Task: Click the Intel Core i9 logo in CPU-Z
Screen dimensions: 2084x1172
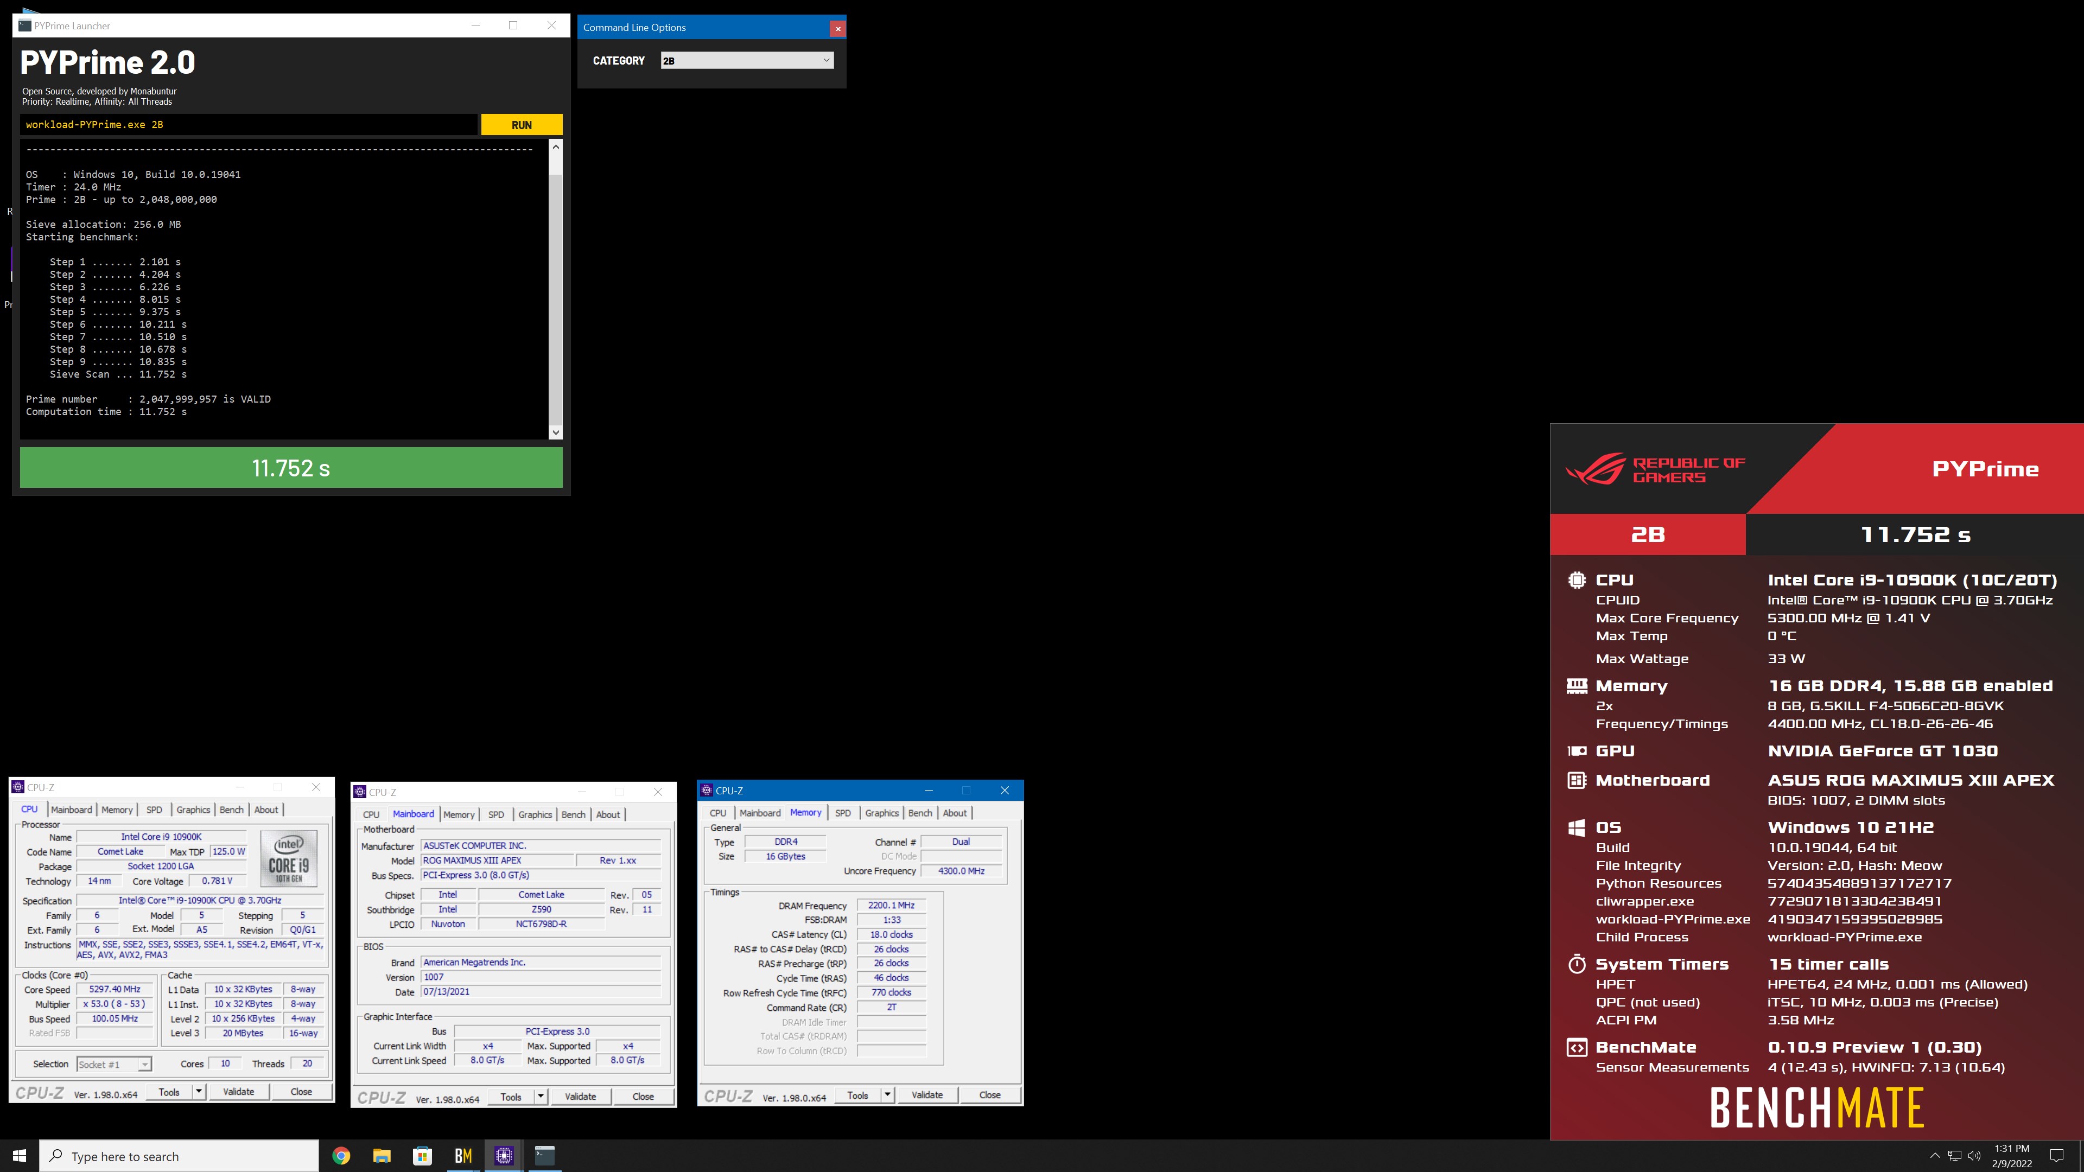Action: coord(289,858)
